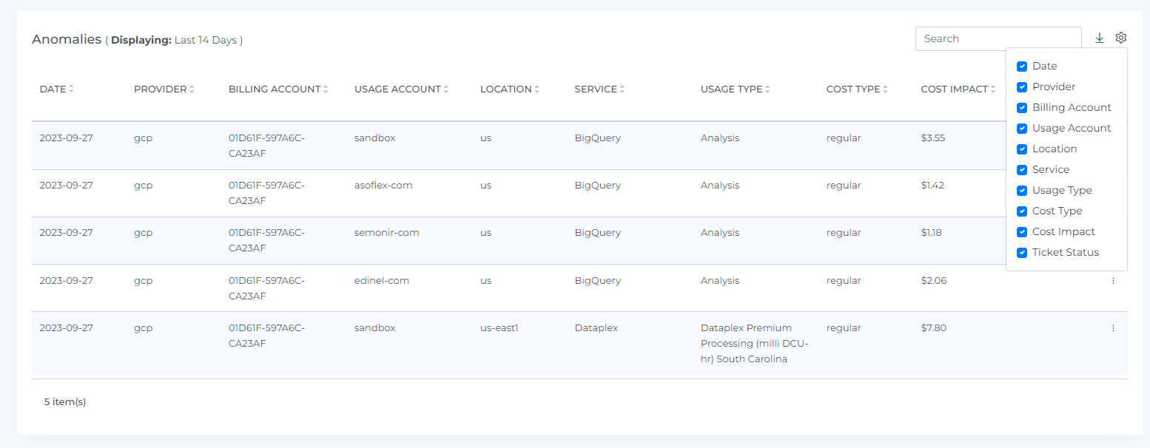The width and height of the screenshot is (1150, 448).
Task: Uncheck the Date column checkbox
Action: point(1022,67)
